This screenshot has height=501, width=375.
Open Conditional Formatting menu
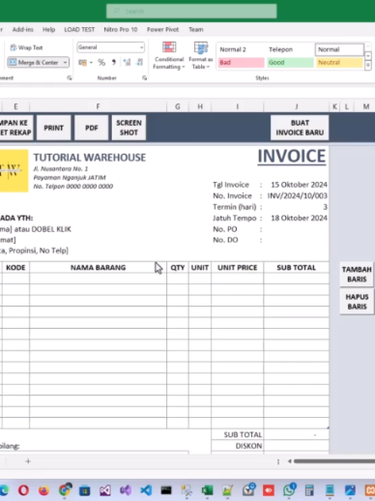[169, 56]
